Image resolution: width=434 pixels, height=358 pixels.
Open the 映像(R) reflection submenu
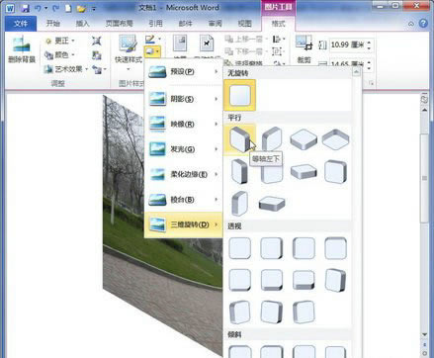(184, 124)
